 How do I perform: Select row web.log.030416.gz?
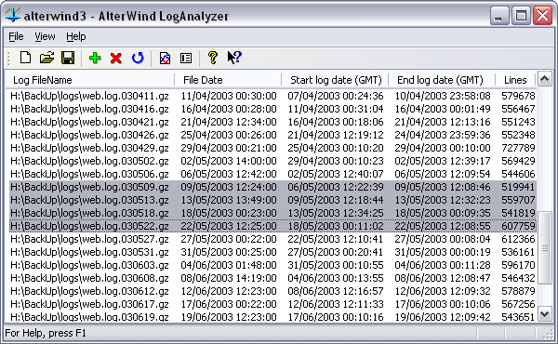coord(272,109)
